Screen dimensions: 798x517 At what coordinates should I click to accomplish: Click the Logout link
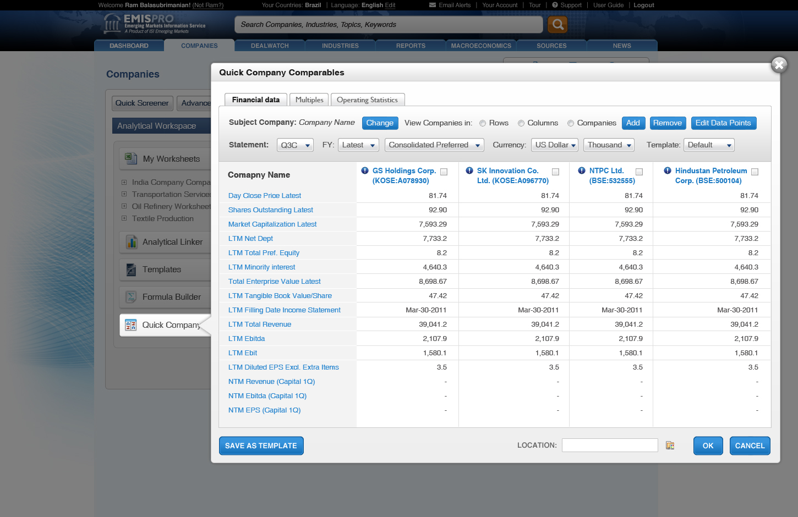click(643, 5)
